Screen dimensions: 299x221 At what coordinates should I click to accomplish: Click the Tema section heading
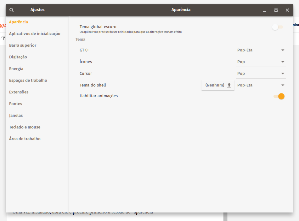coord(80,39)
